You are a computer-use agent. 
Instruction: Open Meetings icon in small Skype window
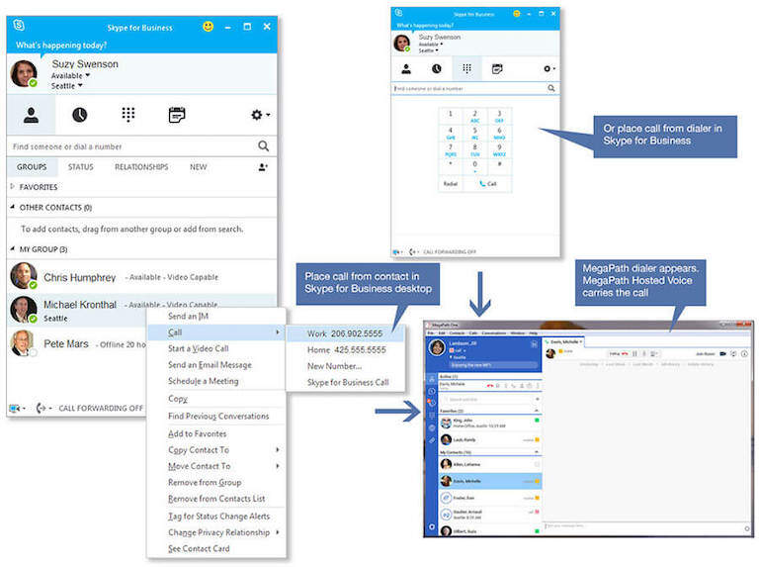(497, 69)
